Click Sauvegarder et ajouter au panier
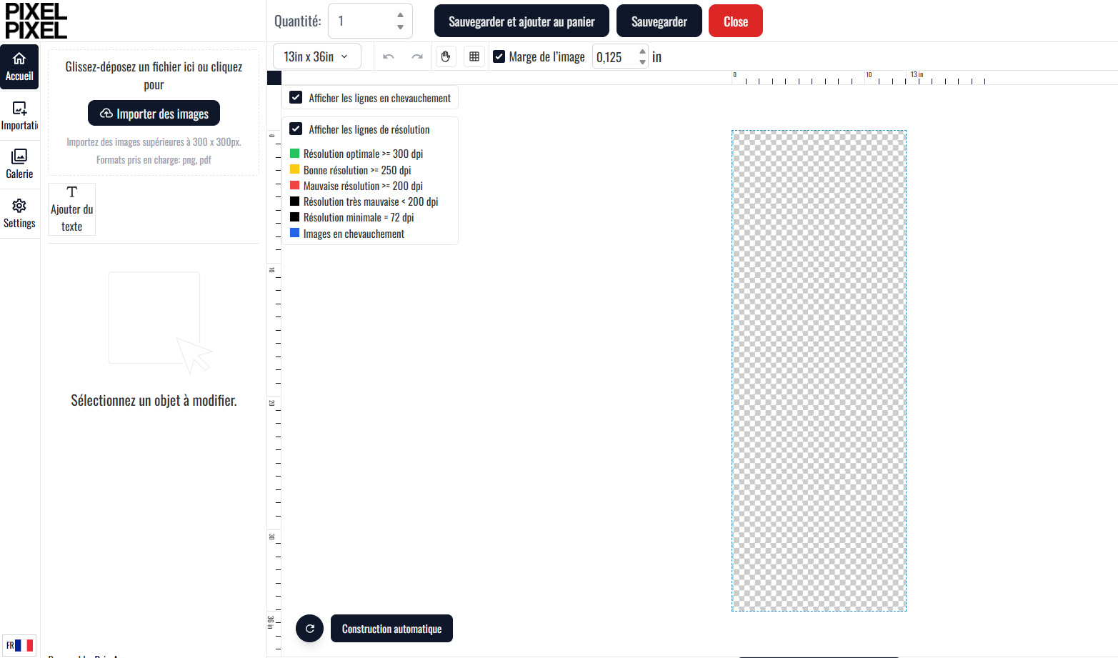Viewport: 1118px width, 658px height. [x=521, y=21]
